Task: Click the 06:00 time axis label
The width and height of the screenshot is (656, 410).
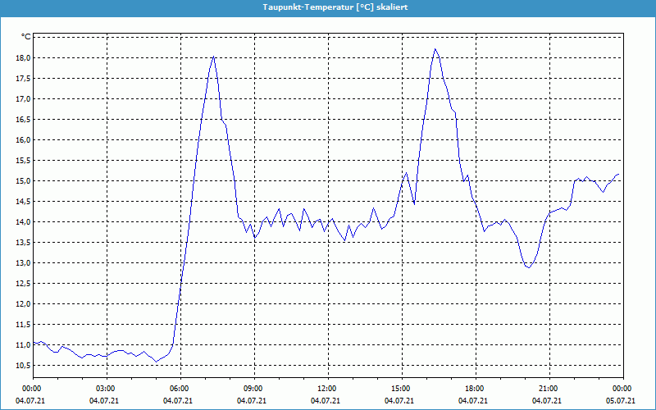Action: 180,389
